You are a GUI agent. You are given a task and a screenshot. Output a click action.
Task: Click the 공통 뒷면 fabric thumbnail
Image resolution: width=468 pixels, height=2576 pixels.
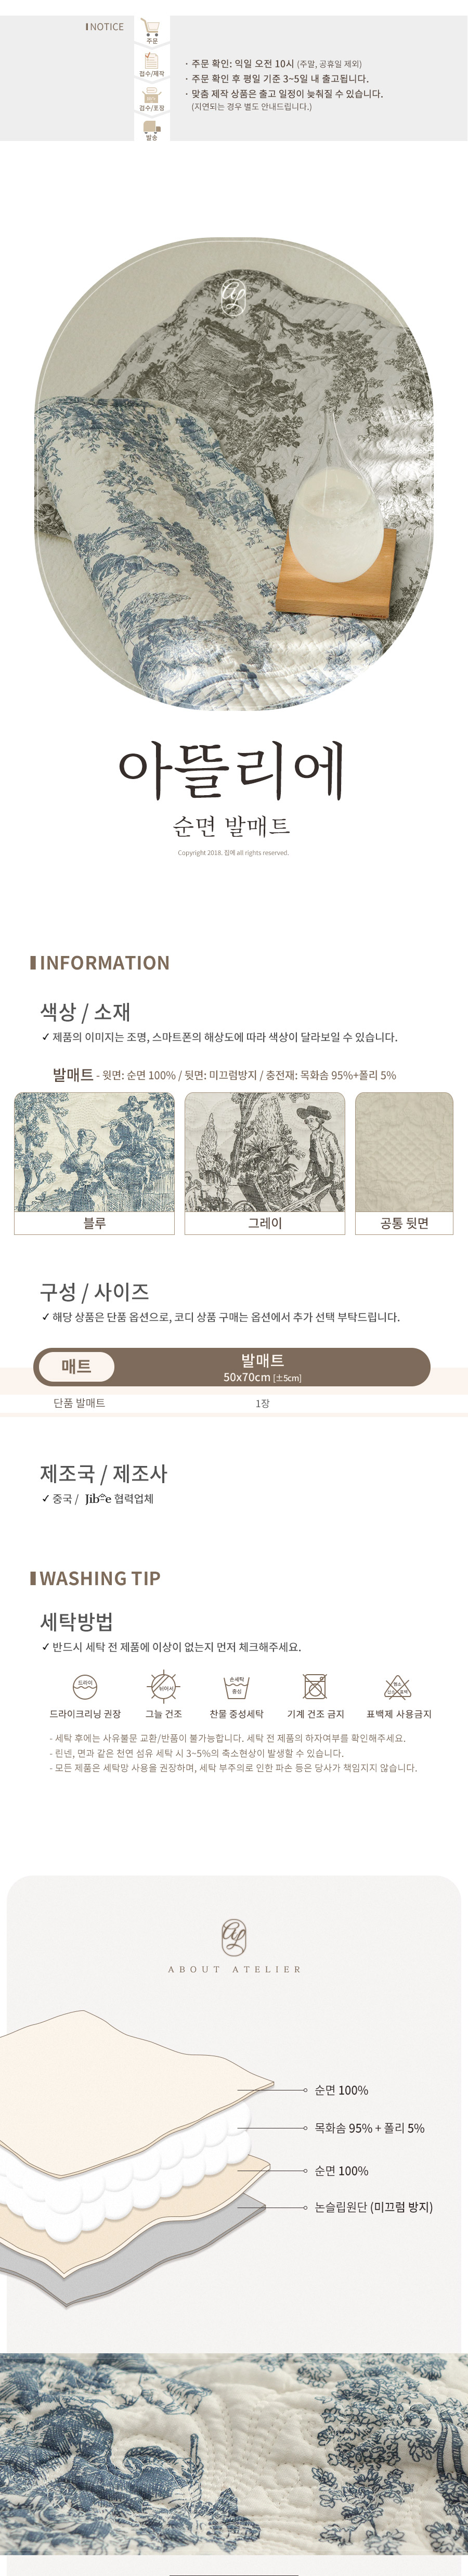pos(404,1151)
